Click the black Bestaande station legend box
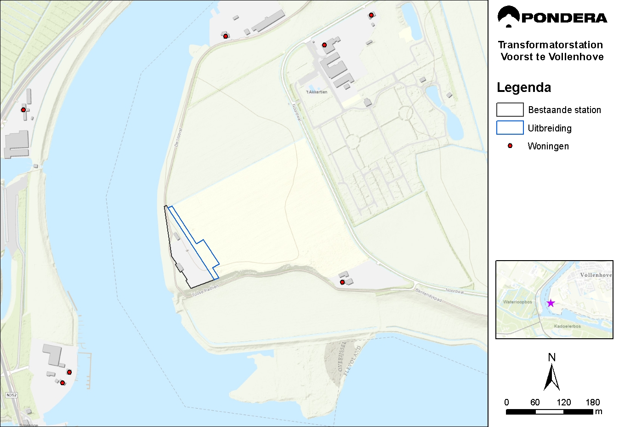This screenshot has height=427, width=619. pos(510,109)
